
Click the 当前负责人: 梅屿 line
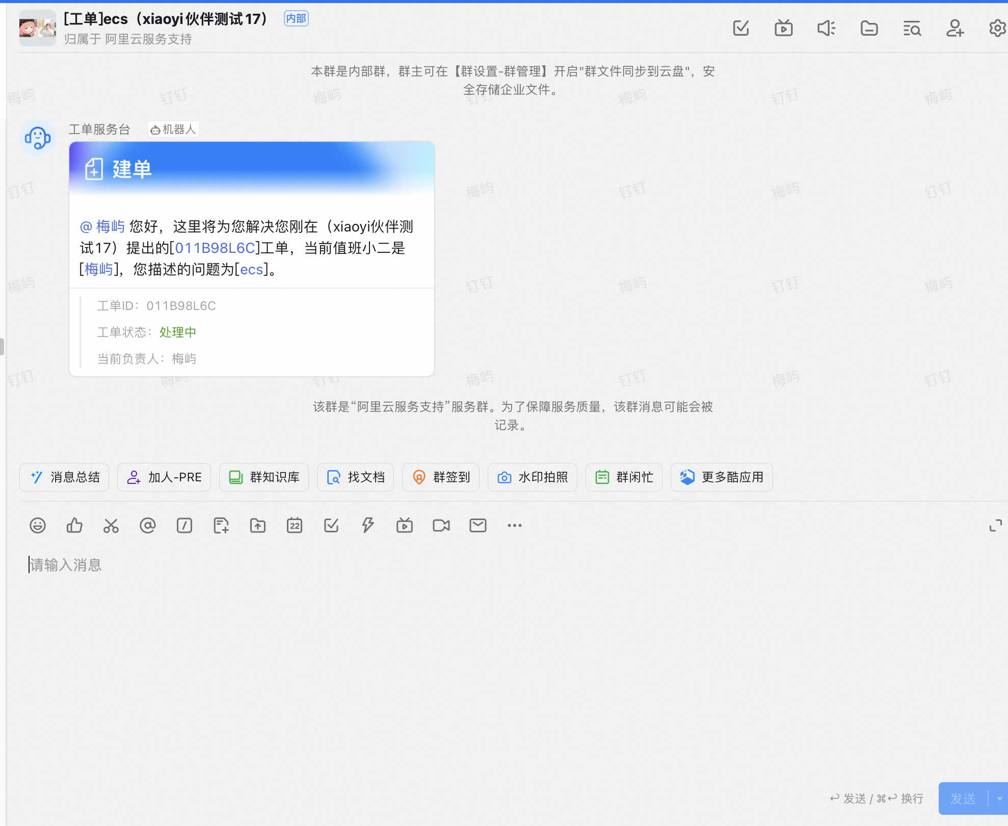[x=147, y=359]
